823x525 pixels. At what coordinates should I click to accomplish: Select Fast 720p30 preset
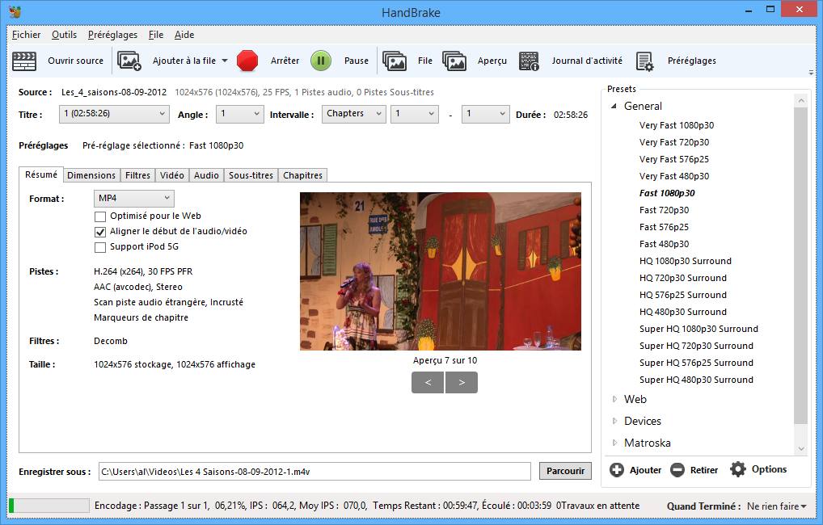click(664, 210)
